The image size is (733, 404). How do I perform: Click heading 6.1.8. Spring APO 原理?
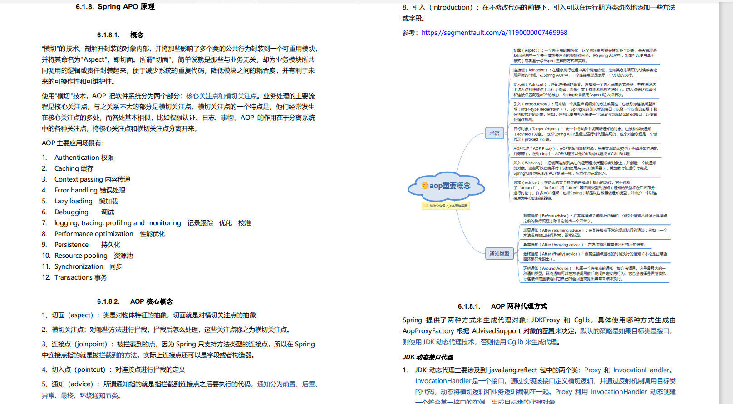tap(115, 7)
